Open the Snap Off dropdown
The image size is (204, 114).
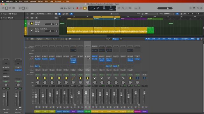[x=151, y=14]
